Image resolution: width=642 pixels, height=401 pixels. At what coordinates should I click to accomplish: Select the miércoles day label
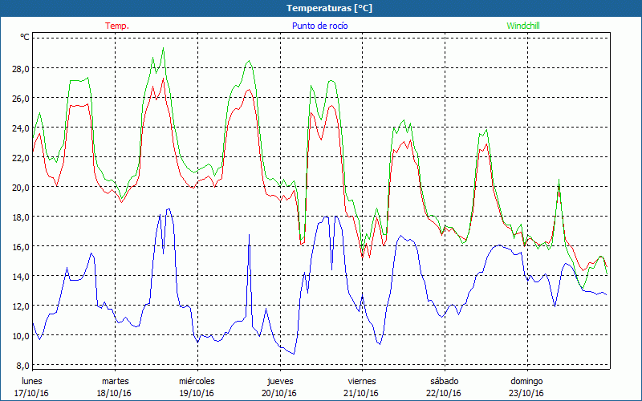[x=197, y=381]
